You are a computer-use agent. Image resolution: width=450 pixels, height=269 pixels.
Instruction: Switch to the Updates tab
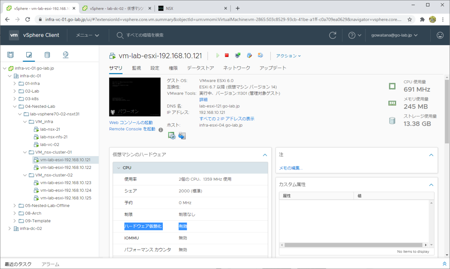[273, 68]
